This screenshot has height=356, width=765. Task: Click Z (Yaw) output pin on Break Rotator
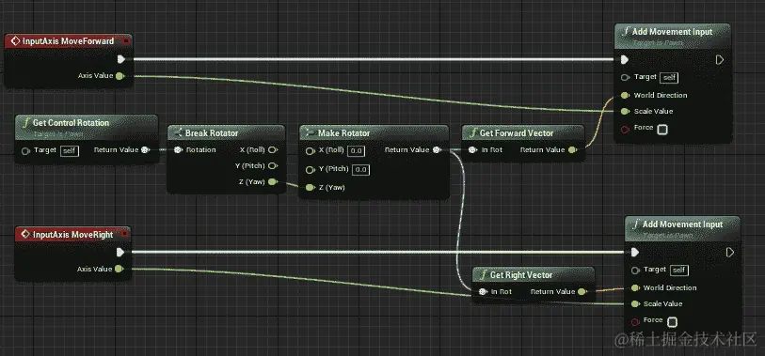click(x=273, y=182)
